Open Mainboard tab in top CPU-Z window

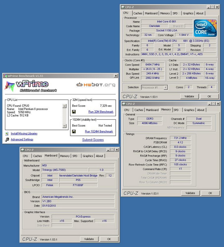click(x=151, y=13)
